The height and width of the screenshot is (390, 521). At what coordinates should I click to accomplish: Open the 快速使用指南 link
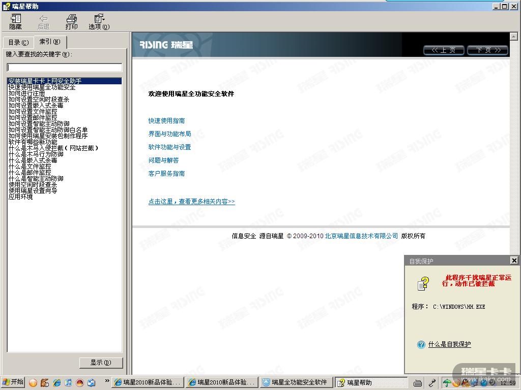click(166, 121)
